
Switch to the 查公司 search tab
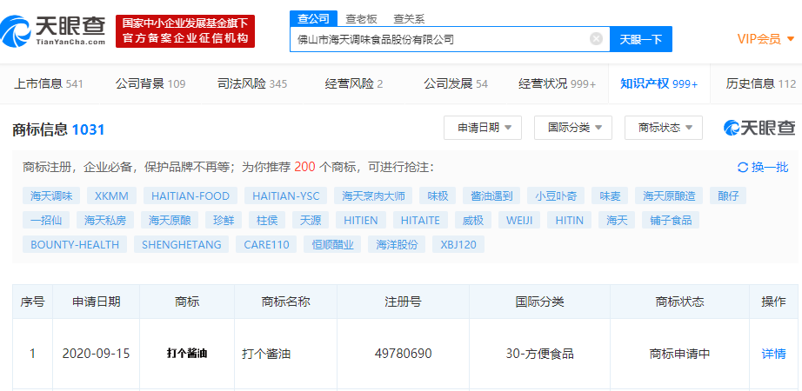pyautogui.click(x=314, y=19)
